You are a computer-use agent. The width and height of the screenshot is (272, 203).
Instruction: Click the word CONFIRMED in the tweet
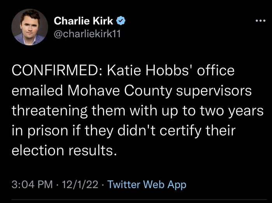tap(55, 72)
